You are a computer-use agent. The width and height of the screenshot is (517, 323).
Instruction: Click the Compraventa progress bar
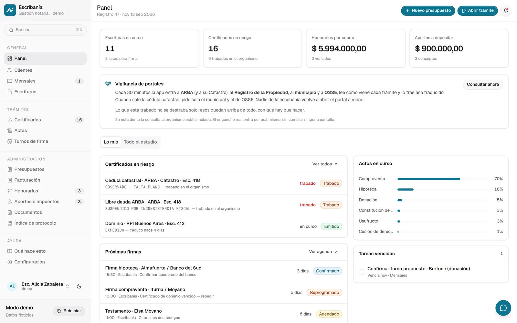(x=442, y=179)
